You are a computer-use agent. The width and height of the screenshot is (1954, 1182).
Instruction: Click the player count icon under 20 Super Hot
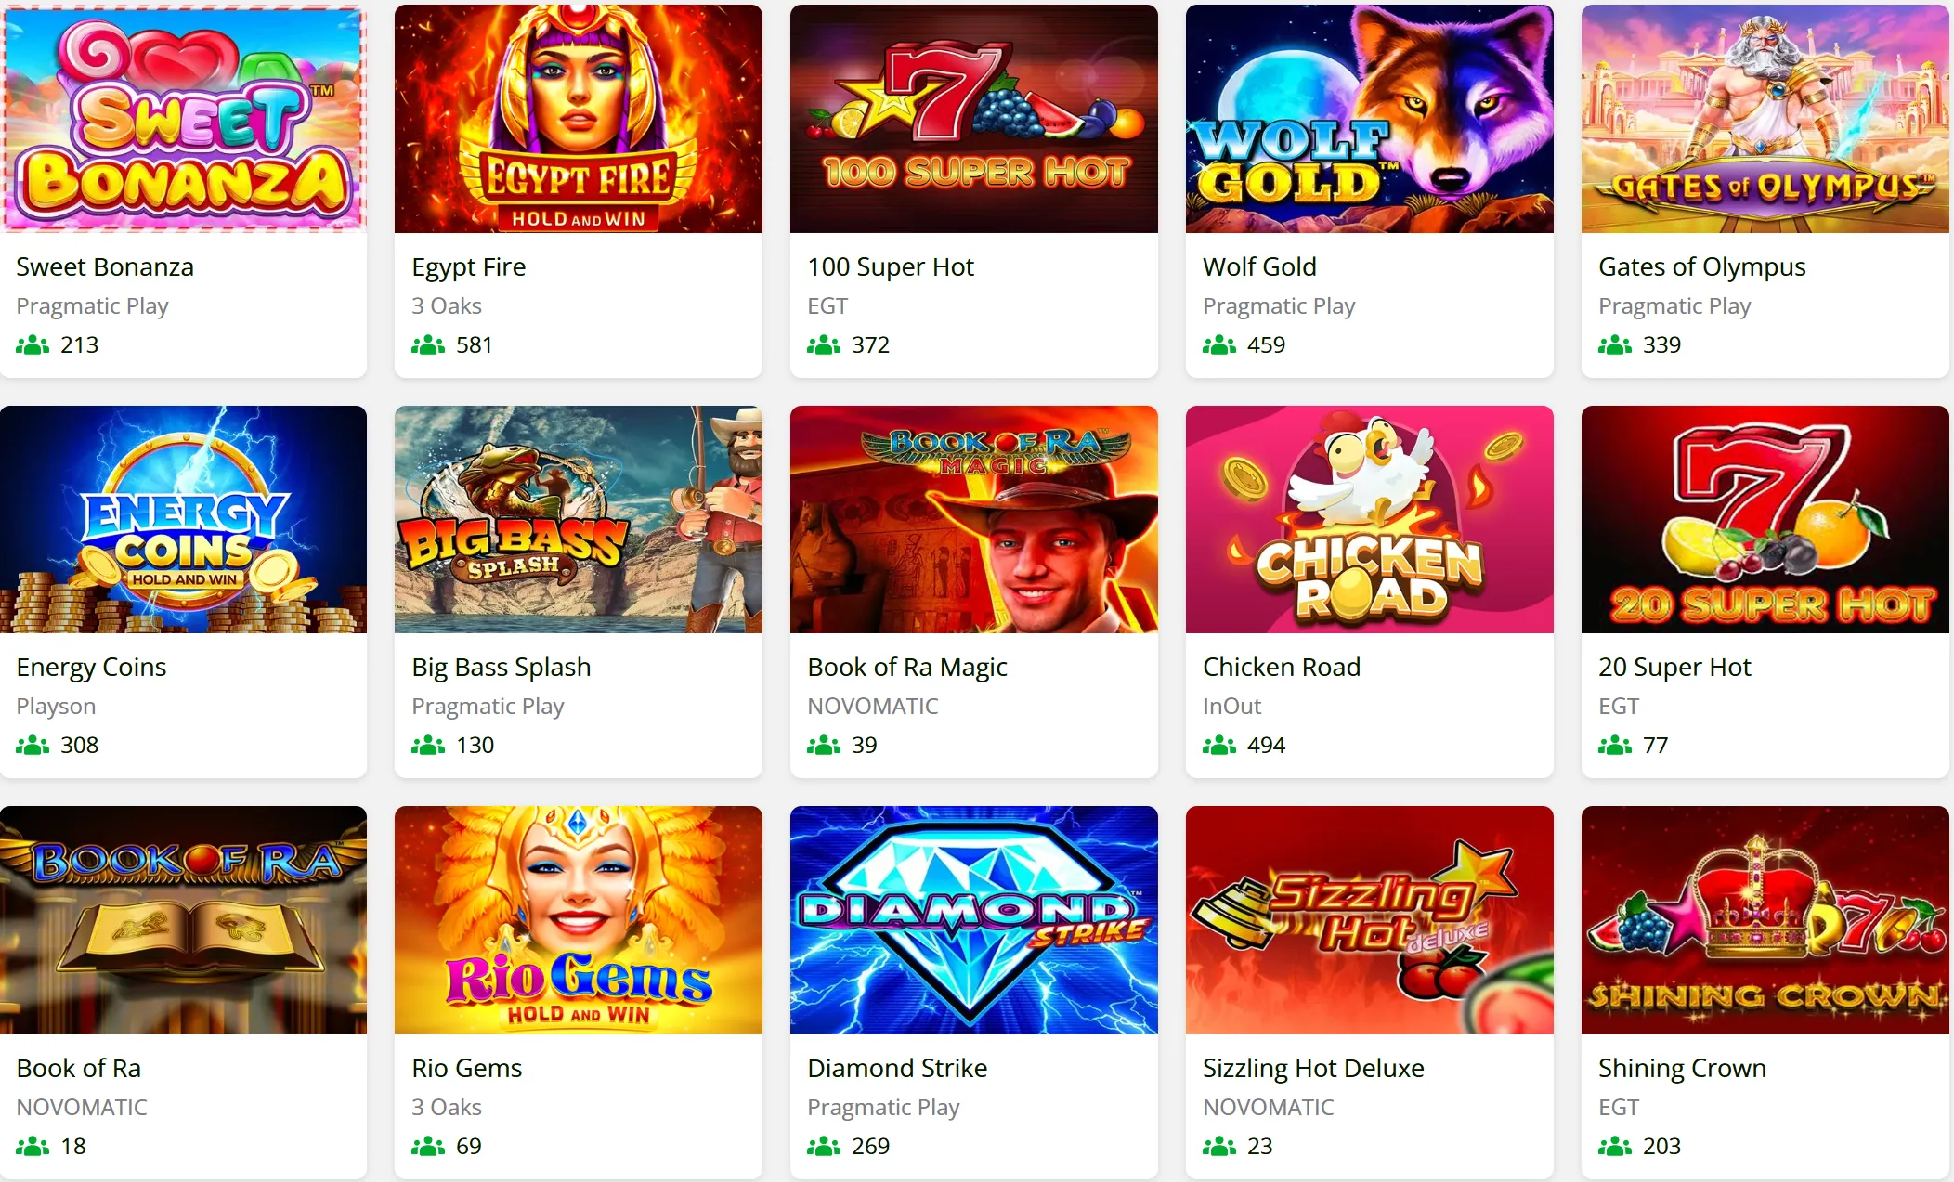[x=1613, y=745]
